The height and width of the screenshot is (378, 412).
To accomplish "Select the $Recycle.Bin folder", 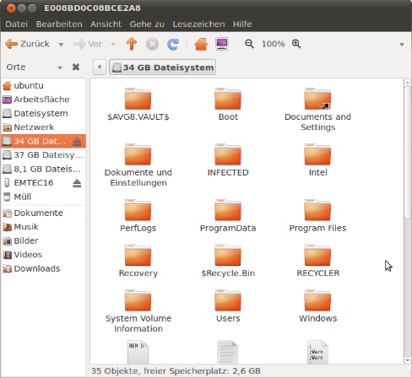I will 228,261.
